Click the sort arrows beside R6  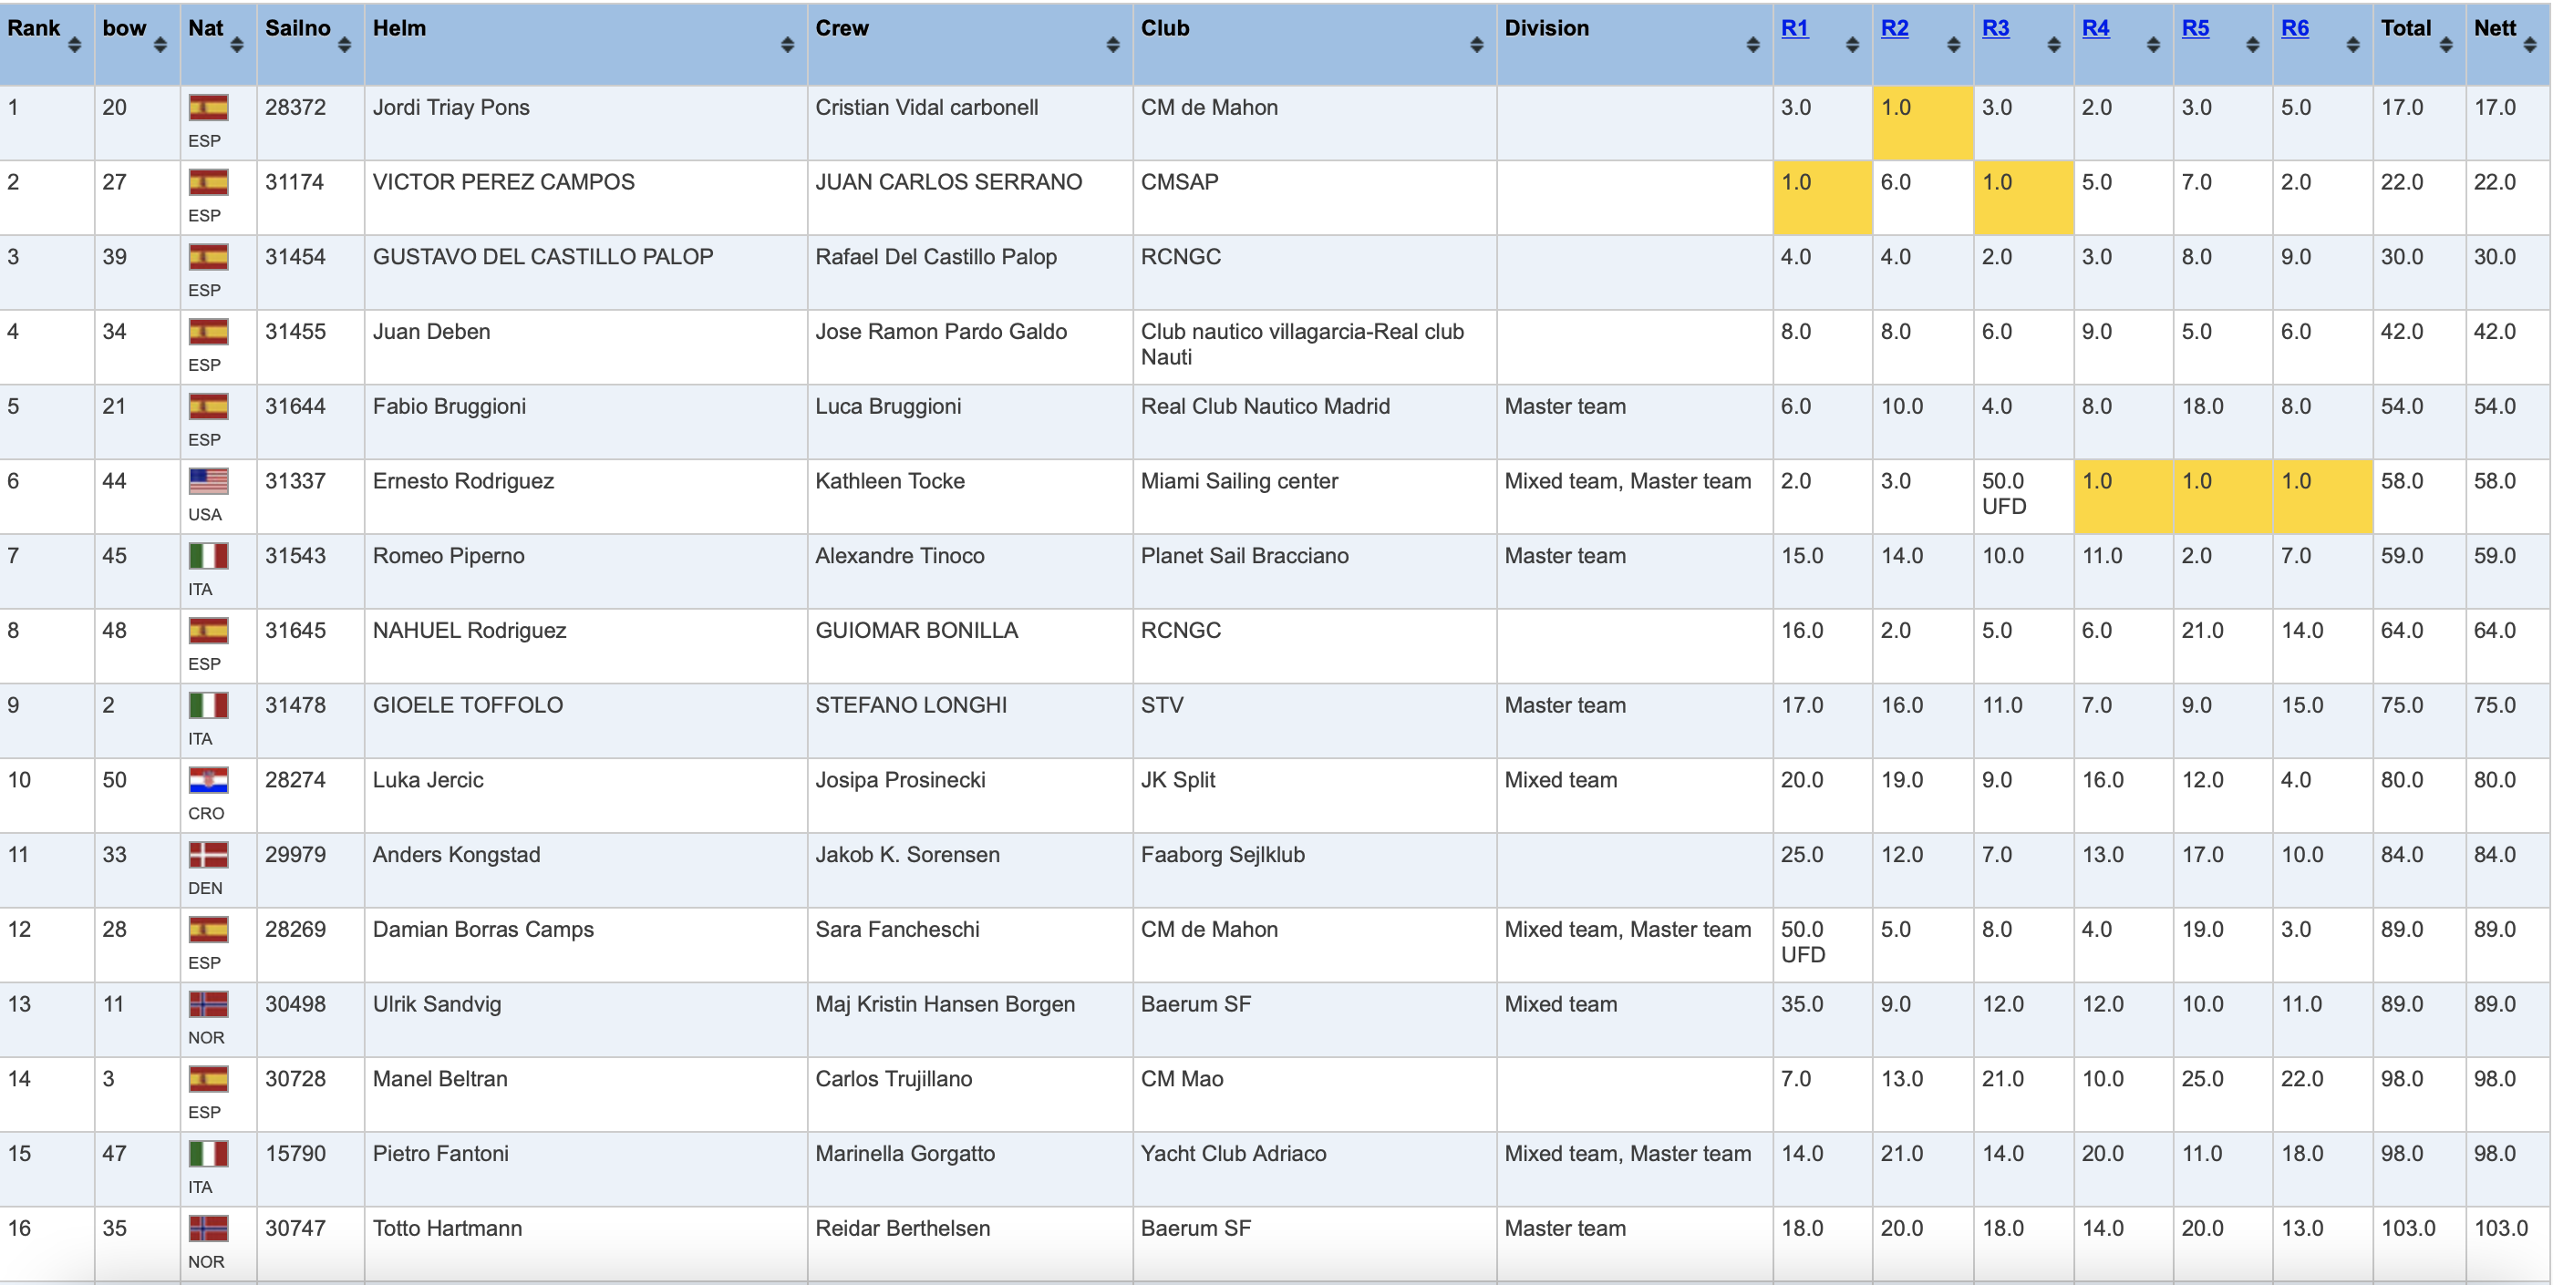[x=2352, y=45]
